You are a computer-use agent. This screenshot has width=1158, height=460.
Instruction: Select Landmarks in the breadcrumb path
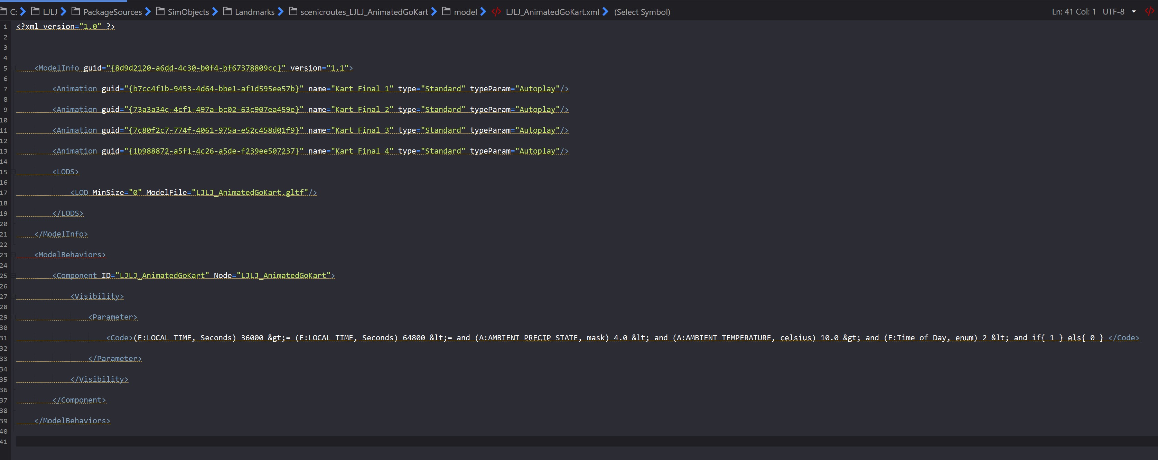point(254,12)
